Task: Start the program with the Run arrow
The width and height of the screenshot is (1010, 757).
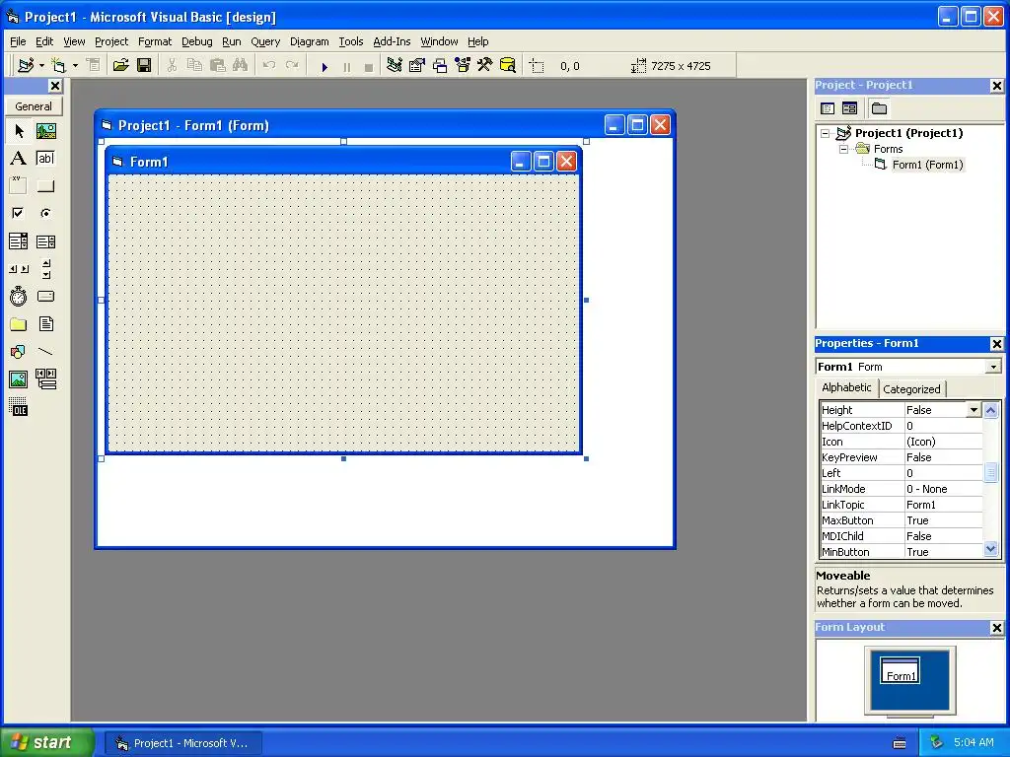Action: tap(325, 66)
